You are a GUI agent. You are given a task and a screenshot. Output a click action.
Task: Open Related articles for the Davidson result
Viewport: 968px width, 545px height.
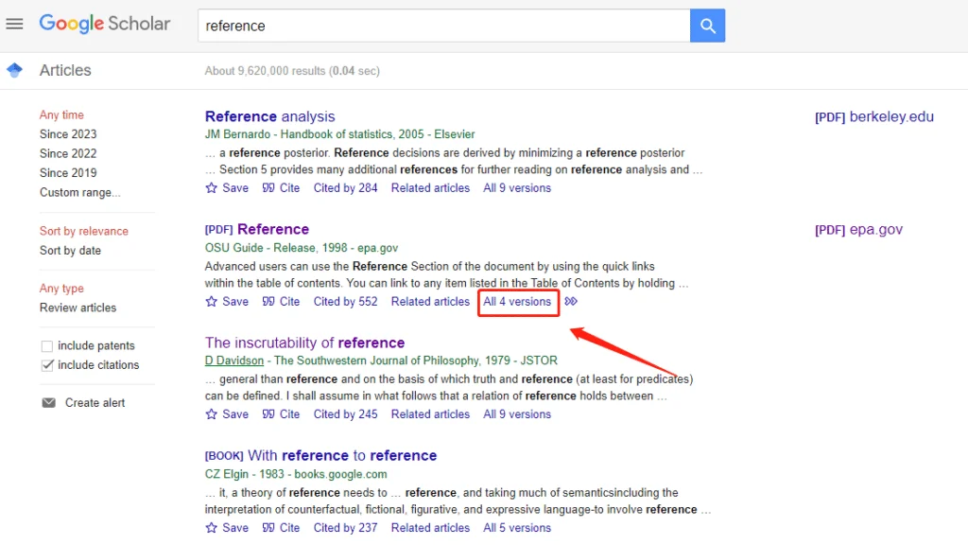pyautogui.click(x=430, y=414)
